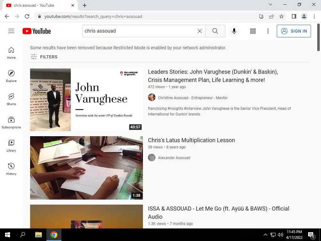The height and width of the screenshot is (241, 321).
Task: Click the Sign In button
Action: [294, 31]
